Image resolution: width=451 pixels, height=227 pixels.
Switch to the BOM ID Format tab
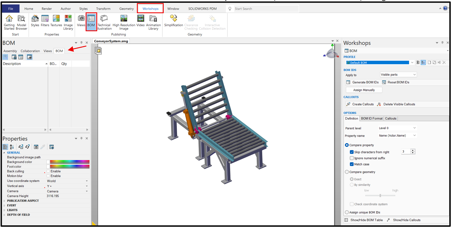coord(372,118)
